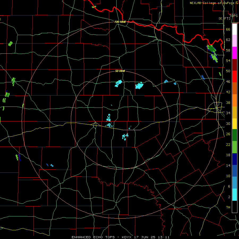Click the light green legend swatch
The width and height of the screenshot is (239, 239).
point(234,147)
